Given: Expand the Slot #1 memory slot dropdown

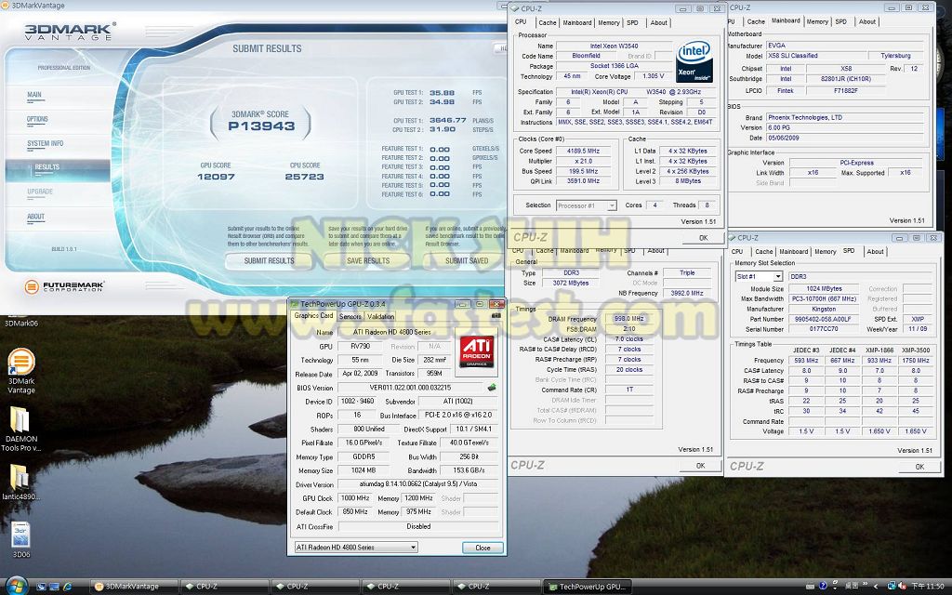Looking at the screenshot, I should click(x=758, y=276).
